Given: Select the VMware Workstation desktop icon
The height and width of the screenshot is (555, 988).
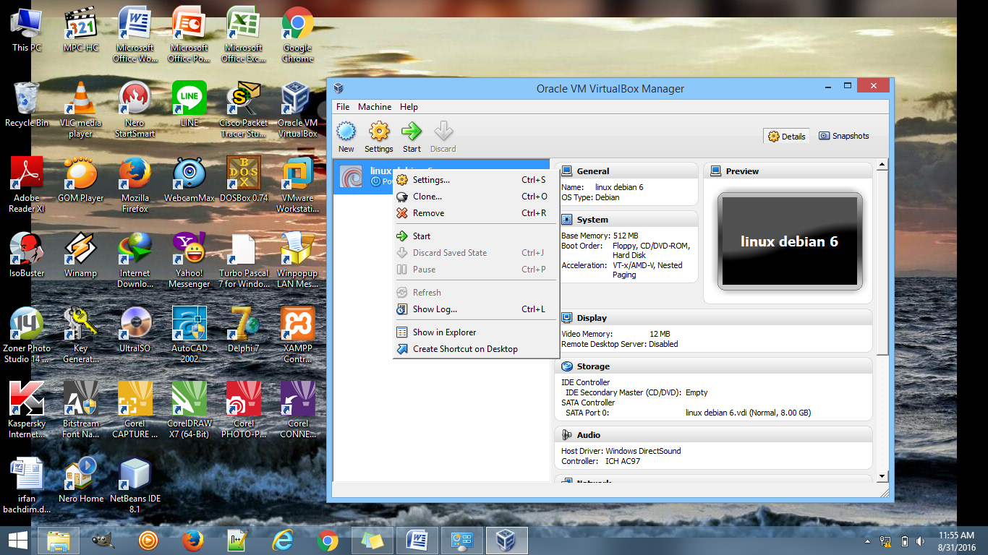Looking at the screenshot, I should tap(297, 185).
